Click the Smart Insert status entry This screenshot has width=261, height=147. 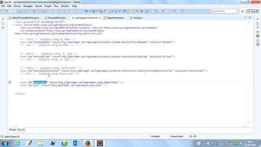pos(177,136)
